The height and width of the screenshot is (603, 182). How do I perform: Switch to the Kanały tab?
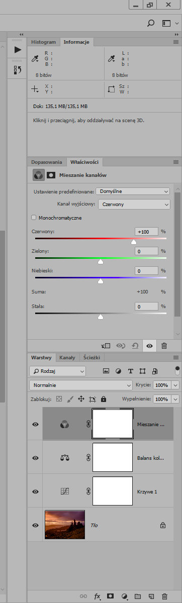[x=67, y=358]
